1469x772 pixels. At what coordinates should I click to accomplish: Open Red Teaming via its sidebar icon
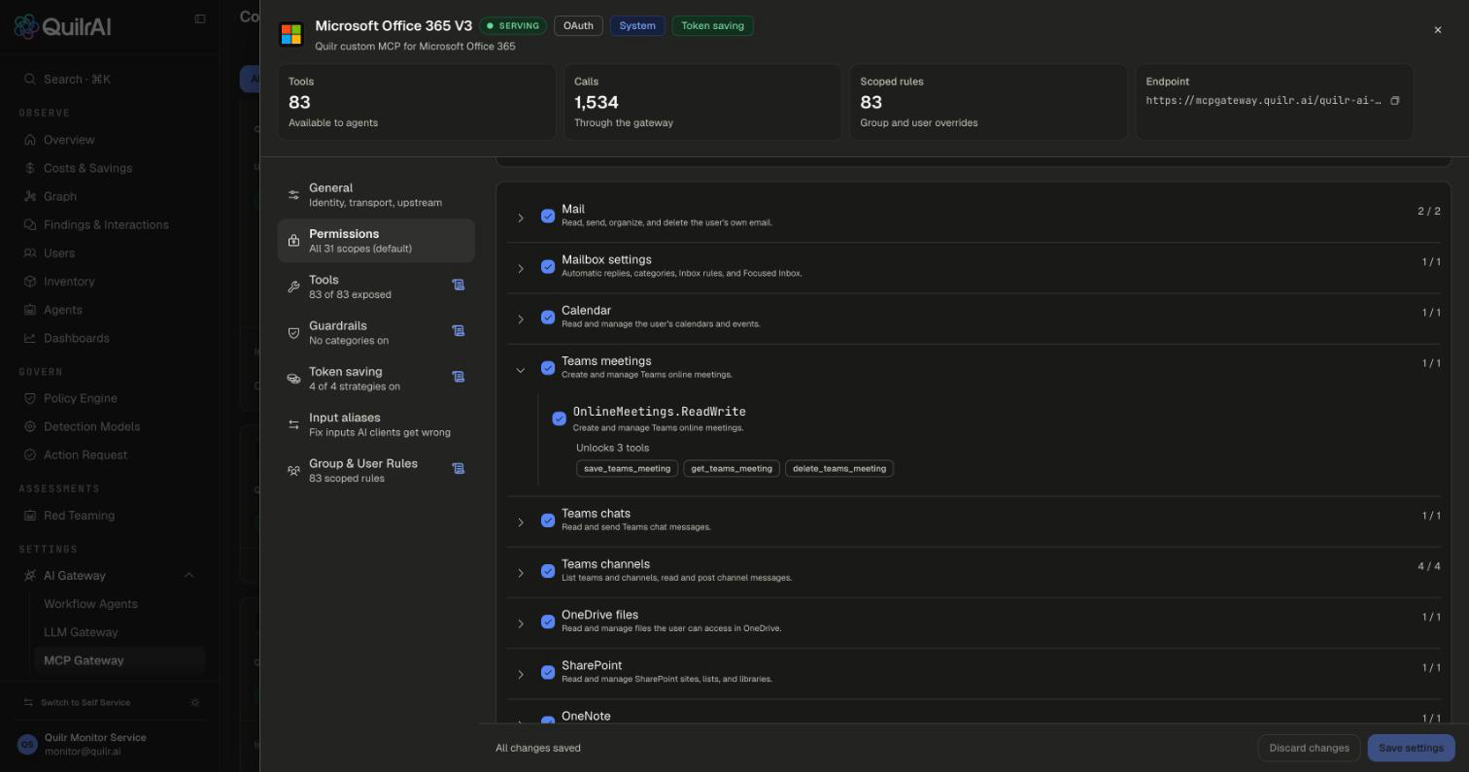[x=30, y=516]
